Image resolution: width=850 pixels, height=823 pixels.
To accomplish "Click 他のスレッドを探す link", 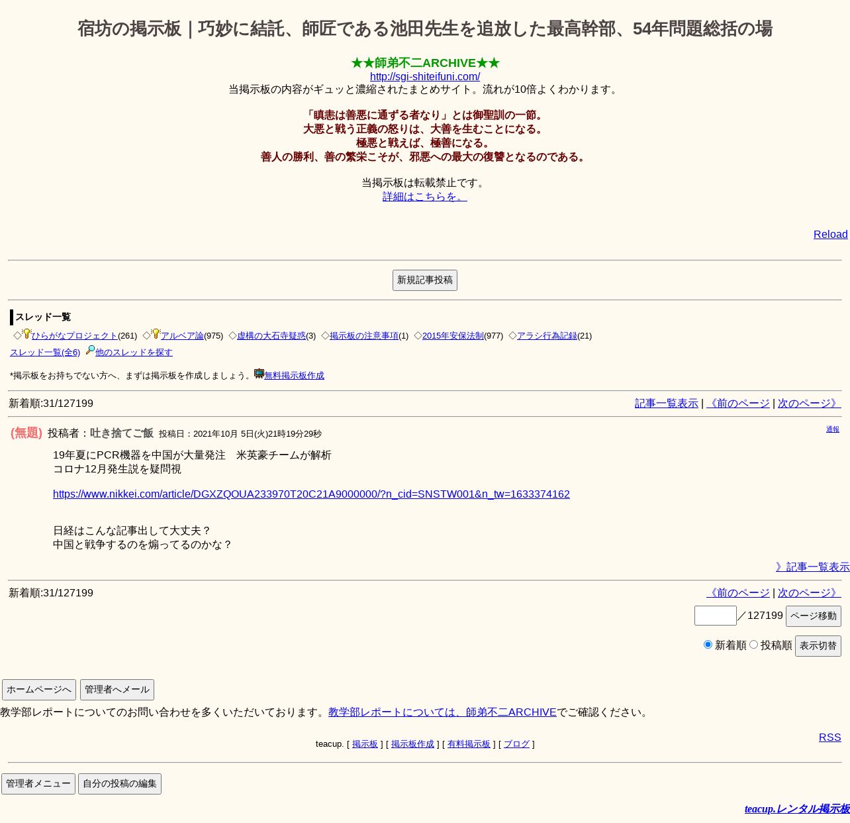I will click(x=134, y=353).
